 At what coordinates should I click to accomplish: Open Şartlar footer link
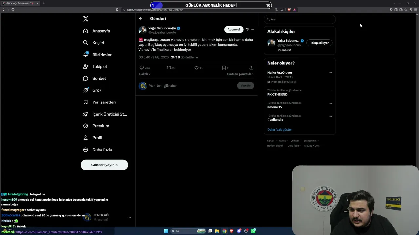(271, 141)
